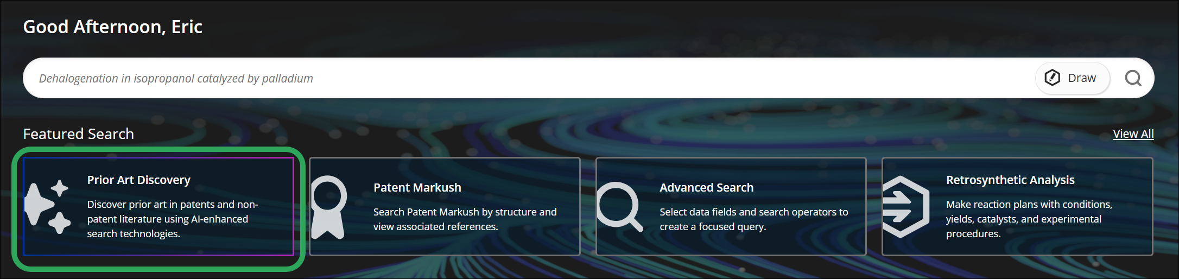Viewport: 1179px width, 279px height.
Task: Click the Good Afternoon, Eric greeting
Action: pos(113,27)
